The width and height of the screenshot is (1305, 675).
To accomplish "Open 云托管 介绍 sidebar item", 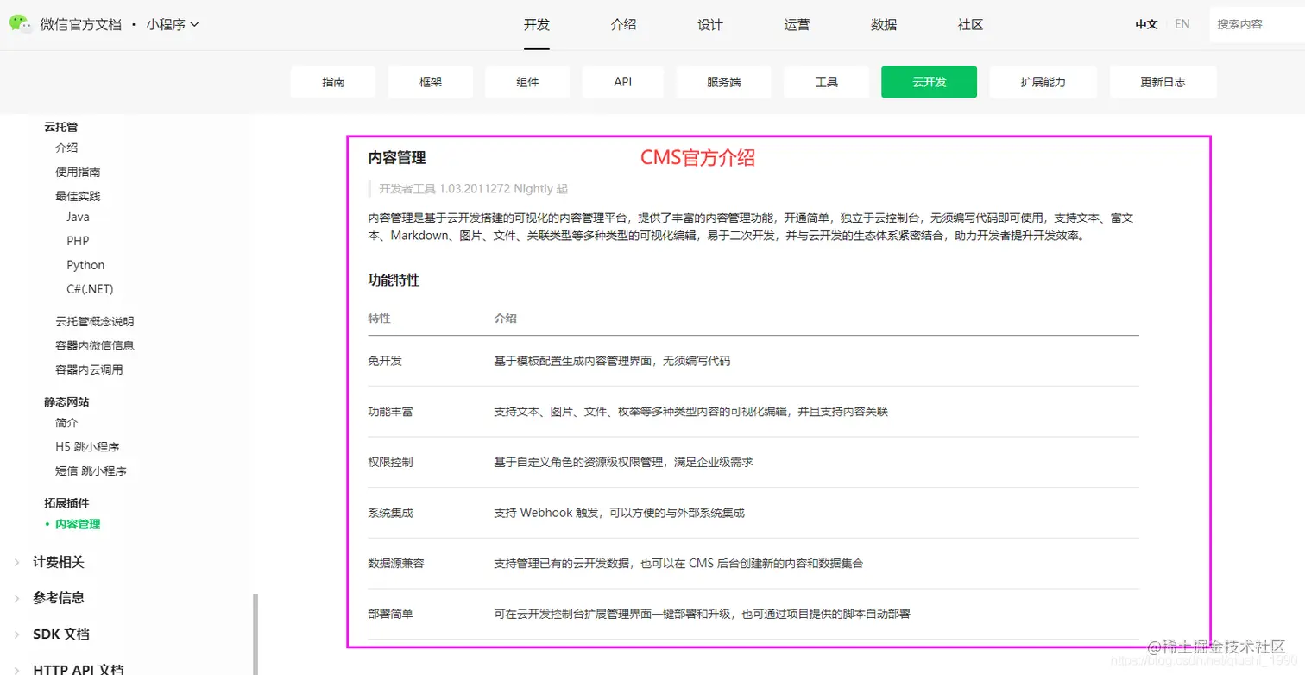I will (66, 148).
